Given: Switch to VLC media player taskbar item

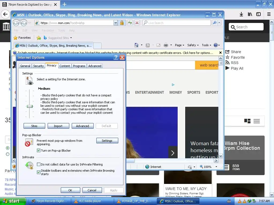Looking at the screenshot, I should pyautogui.click(x=92, y=201).
